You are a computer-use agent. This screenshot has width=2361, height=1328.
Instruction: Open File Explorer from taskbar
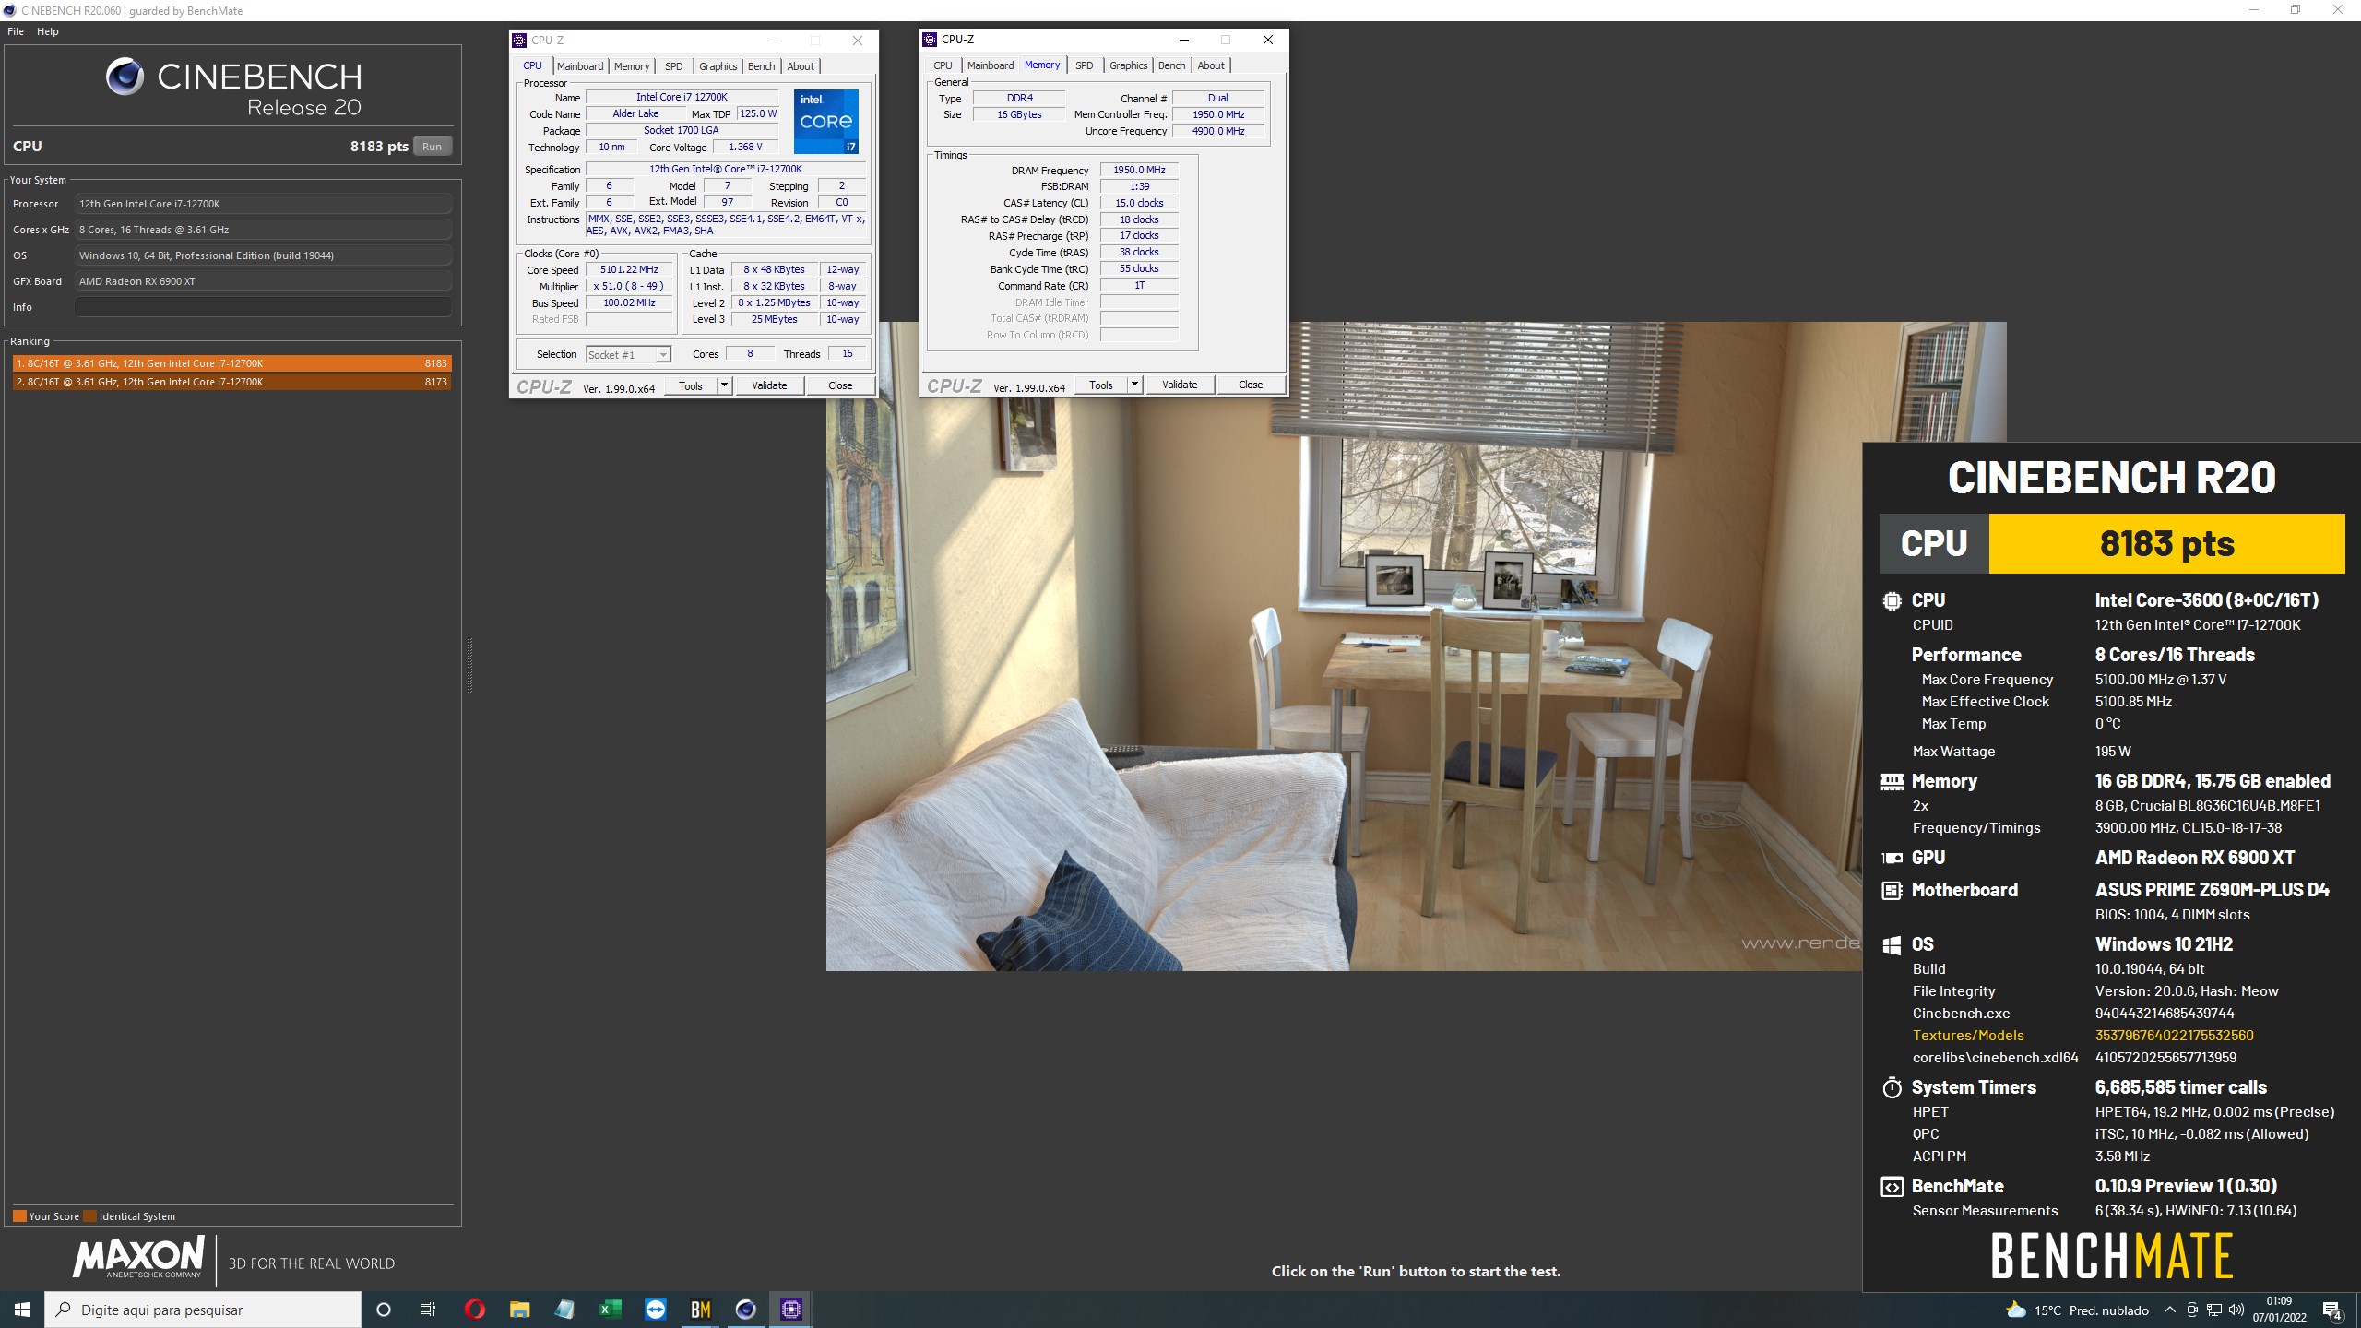519,1310
